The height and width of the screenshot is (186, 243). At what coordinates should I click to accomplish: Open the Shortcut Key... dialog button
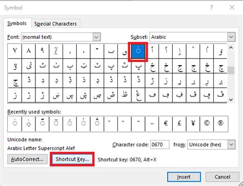click(72, 159)
